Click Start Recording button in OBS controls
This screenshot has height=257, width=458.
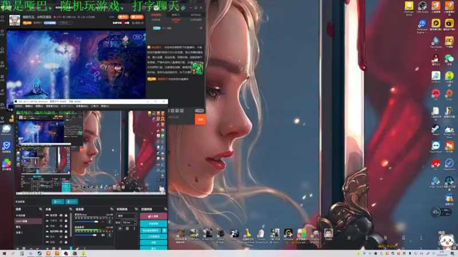pyautogui.click(x=153, y=223)
